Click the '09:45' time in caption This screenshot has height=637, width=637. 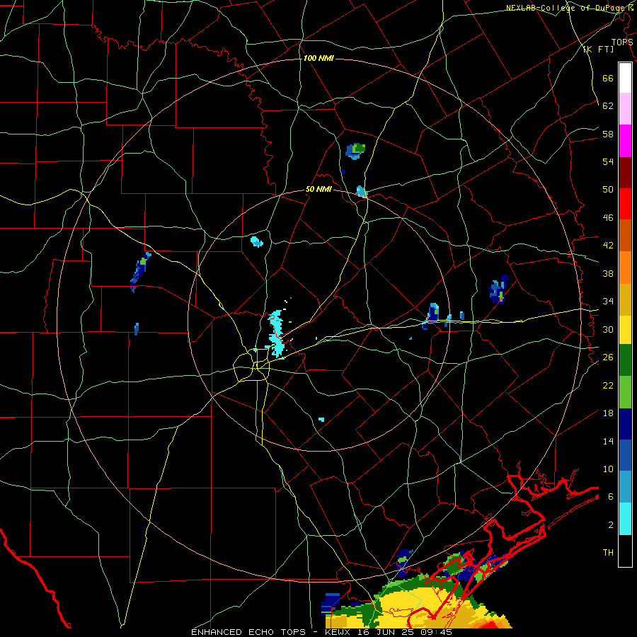(x=437, y=632)
